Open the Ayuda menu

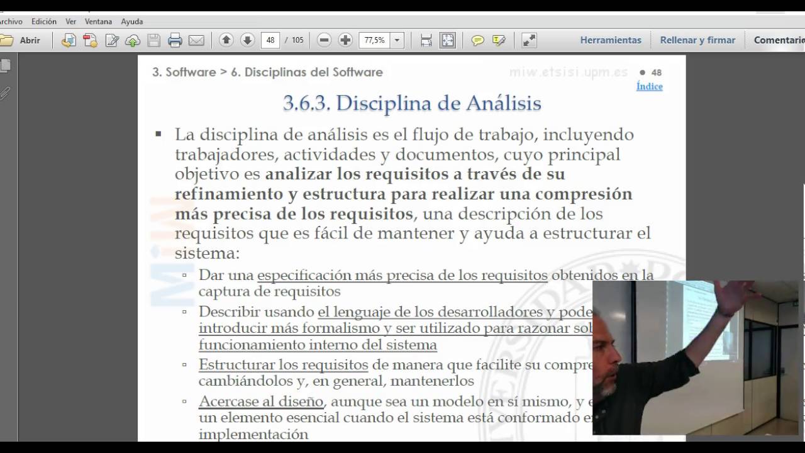pos(132,21)
